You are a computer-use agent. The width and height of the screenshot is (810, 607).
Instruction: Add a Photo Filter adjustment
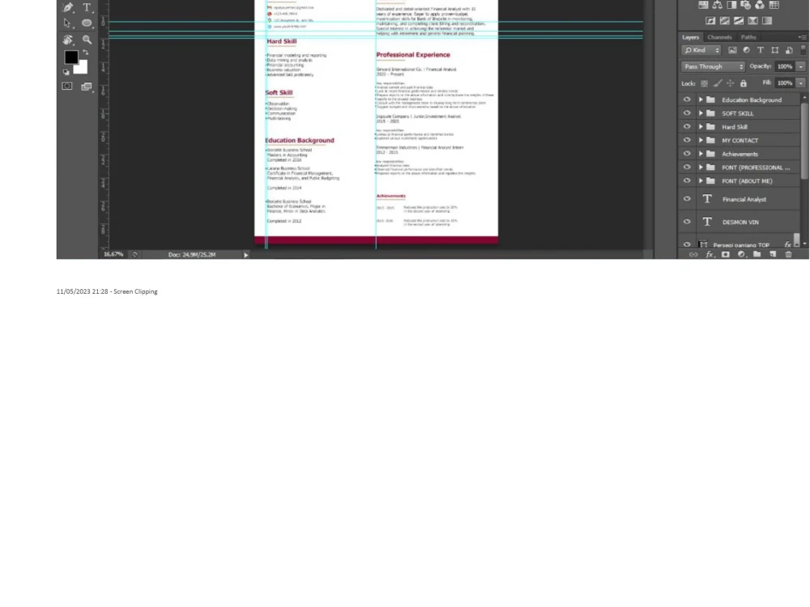pyautogui.click(x=745, y=5)
